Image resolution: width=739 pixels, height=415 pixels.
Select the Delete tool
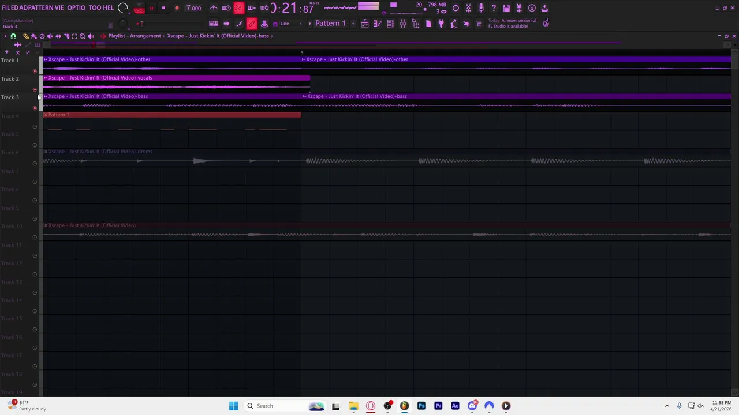click(42, 36)
